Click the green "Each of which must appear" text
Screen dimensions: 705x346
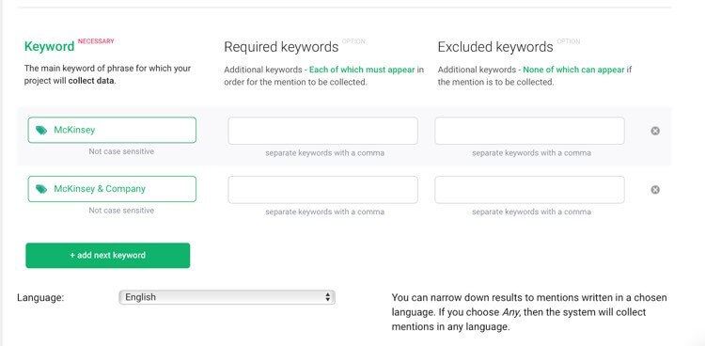pyautogui.click(x=362, y=70)
